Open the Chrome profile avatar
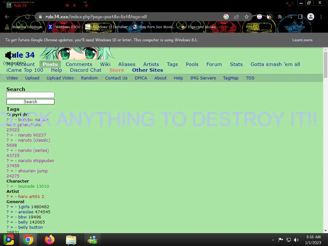 tap(311, 17)
